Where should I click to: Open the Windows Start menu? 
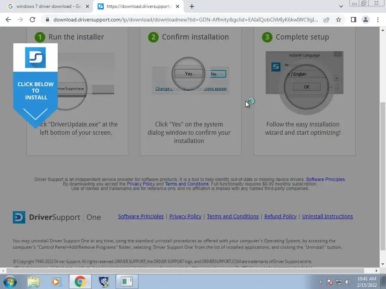10,281
